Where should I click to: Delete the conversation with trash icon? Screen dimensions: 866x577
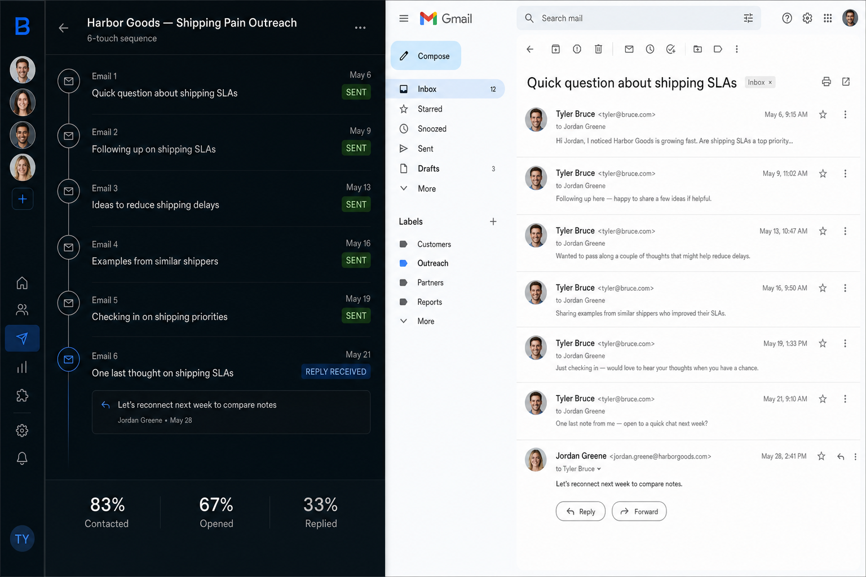(x=598, y=49)
